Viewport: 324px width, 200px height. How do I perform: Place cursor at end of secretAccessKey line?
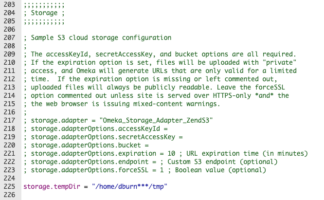(183, 137)
